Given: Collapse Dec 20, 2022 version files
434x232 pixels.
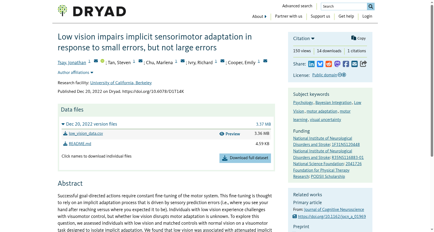Looking at the screenshot, I should point(89,124).
